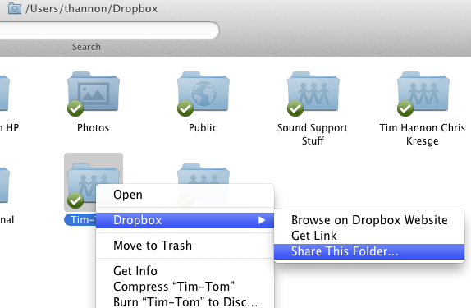Click Get Link in the Dropbox submenu

click(x=369, y=236)
